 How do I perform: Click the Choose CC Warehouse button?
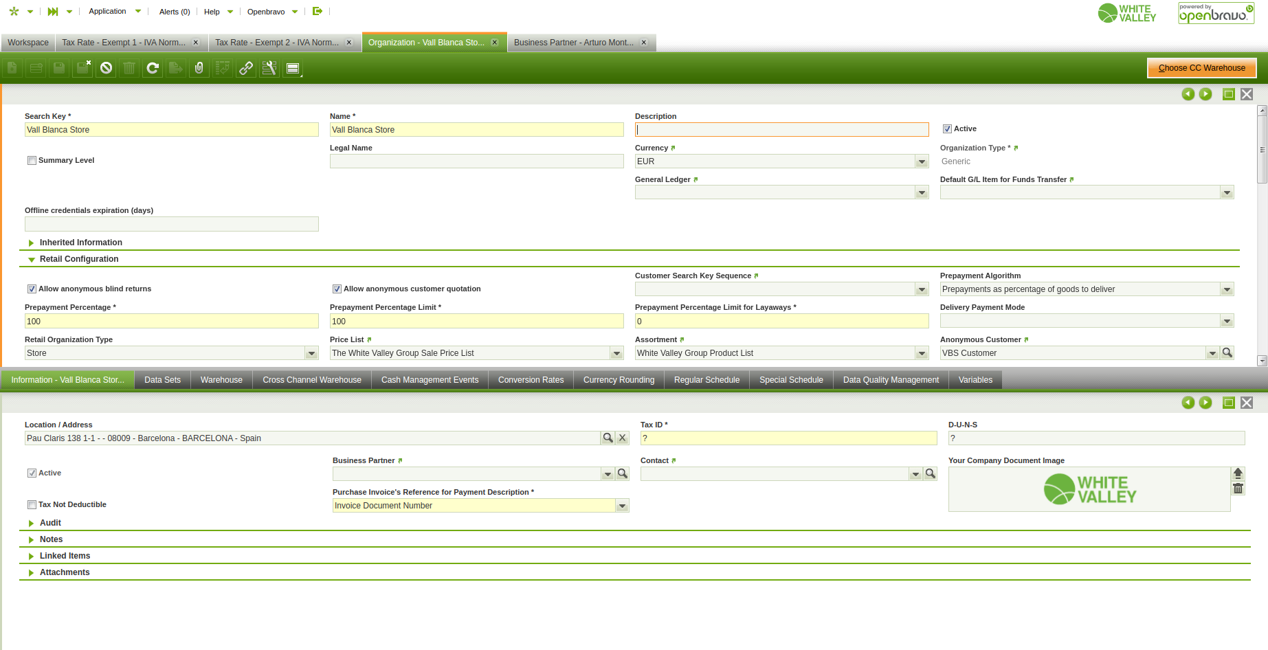pos(1201,68)
